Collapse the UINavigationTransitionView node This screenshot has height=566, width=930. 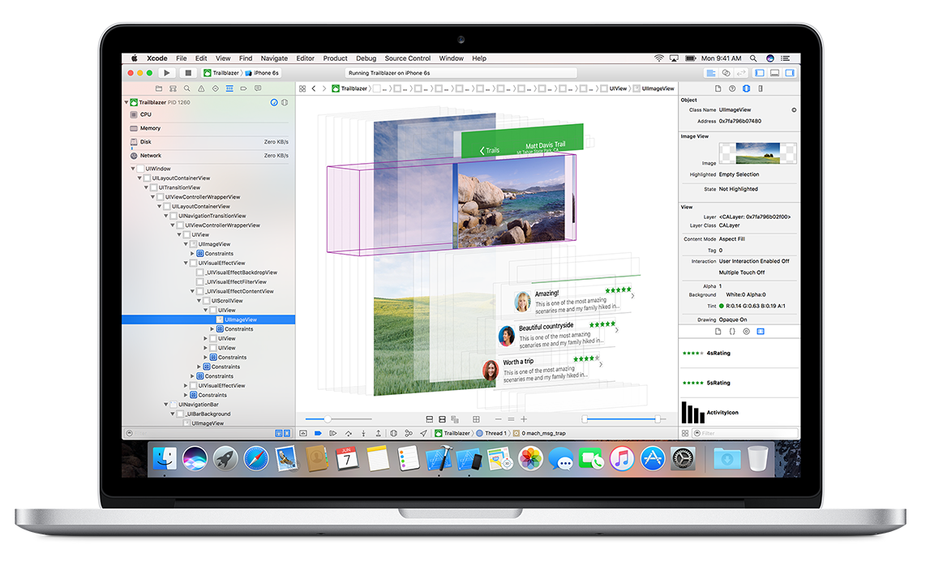point(166,216)
